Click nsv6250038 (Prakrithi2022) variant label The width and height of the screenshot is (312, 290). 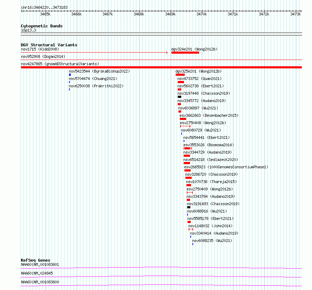(96, 86)
